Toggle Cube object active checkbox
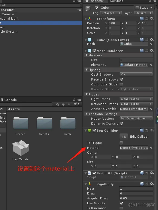 (97, 8)
